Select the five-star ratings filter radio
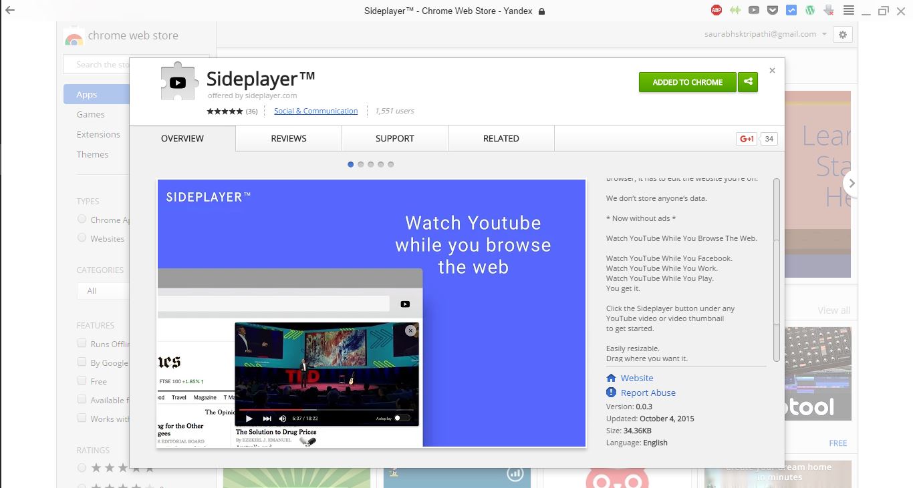 click(x=82, y=468)
